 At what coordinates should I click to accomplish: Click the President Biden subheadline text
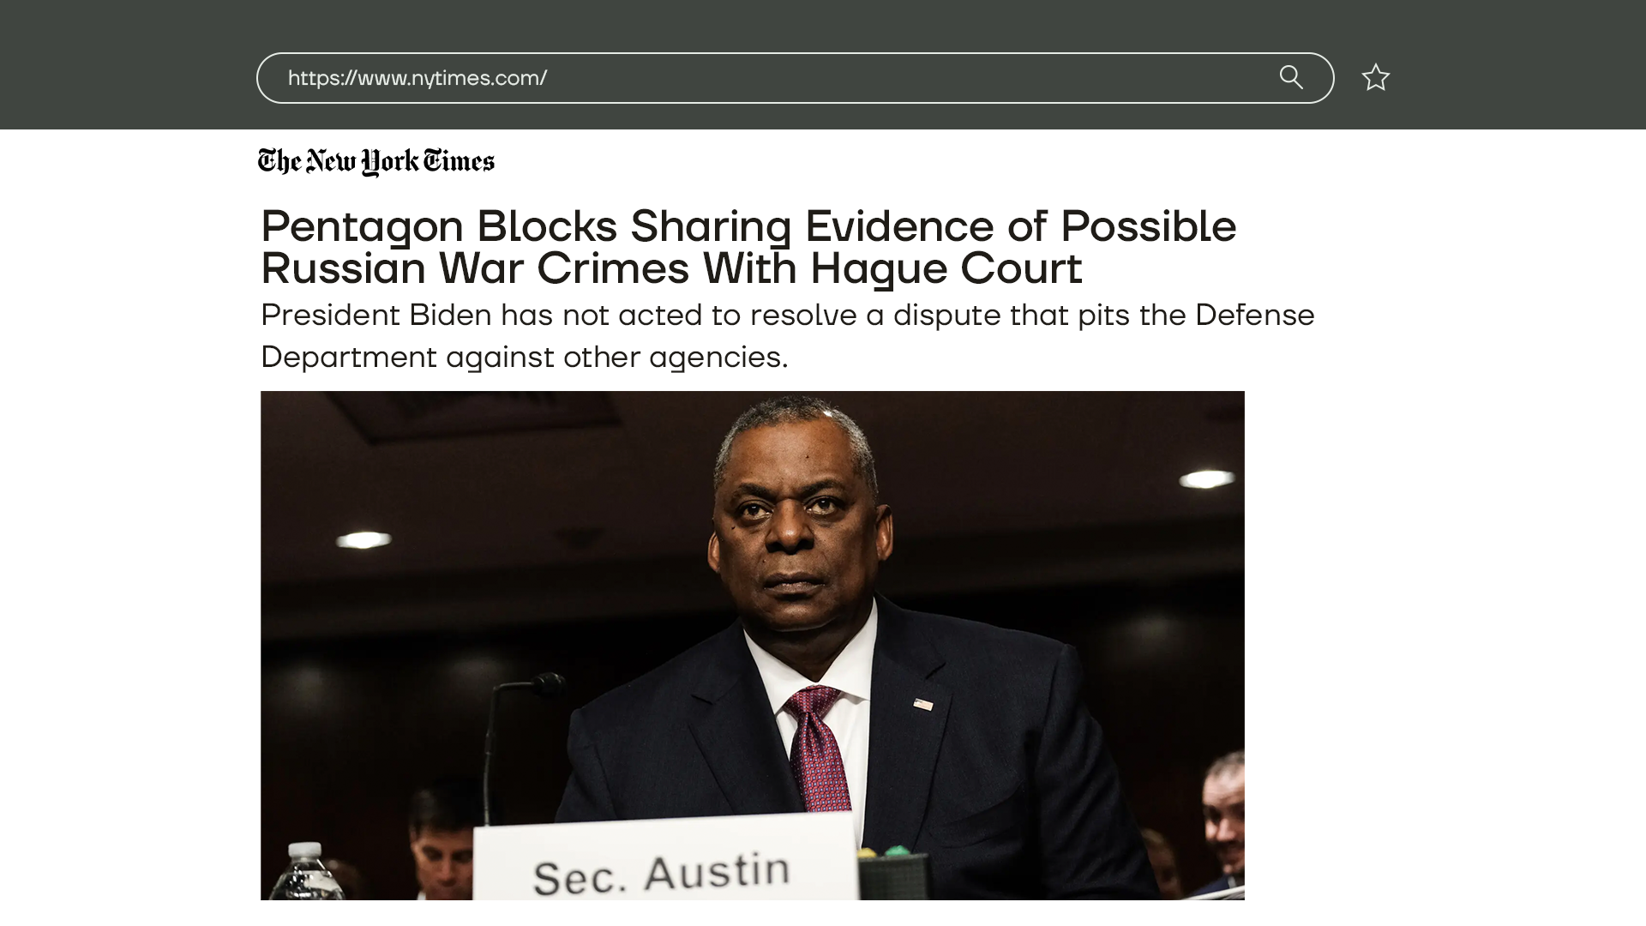[787, 336]
